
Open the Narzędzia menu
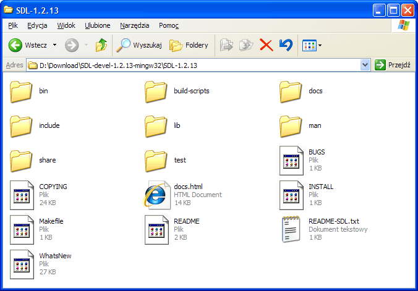point(134,25)
